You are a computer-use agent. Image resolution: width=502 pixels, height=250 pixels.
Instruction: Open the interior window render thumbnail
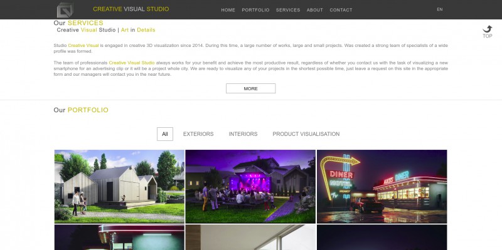click(x=250, y=237)
